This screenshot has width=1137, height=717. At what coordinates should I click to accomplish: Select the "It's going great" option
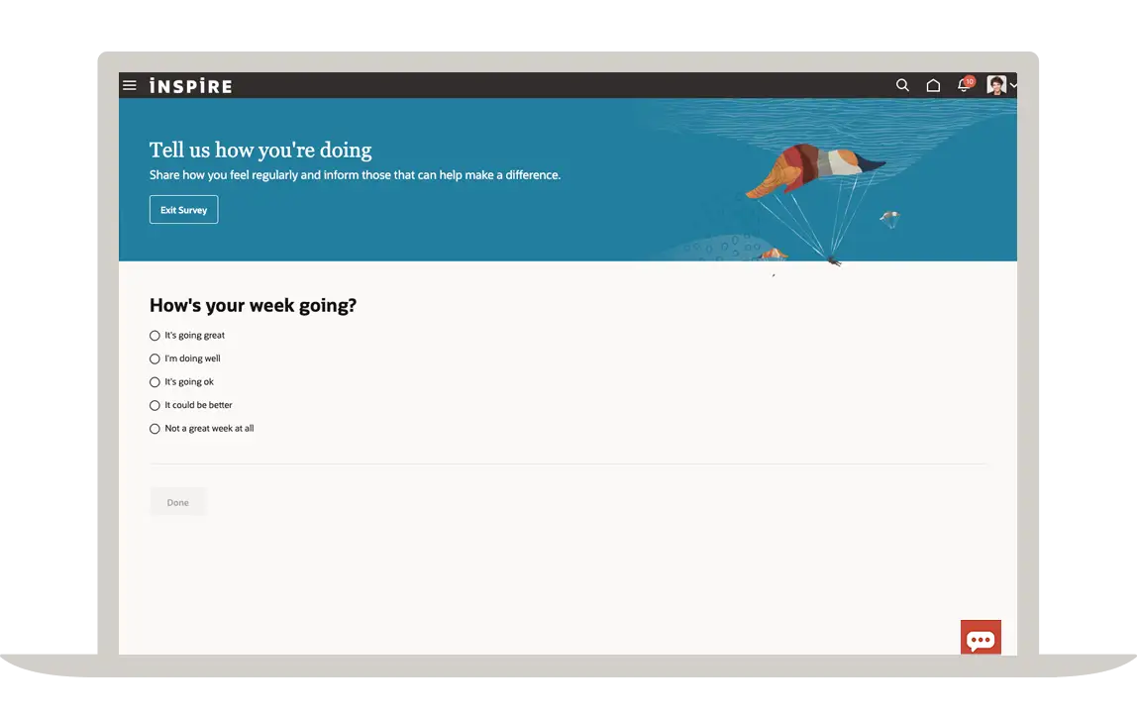click(155, 336)
